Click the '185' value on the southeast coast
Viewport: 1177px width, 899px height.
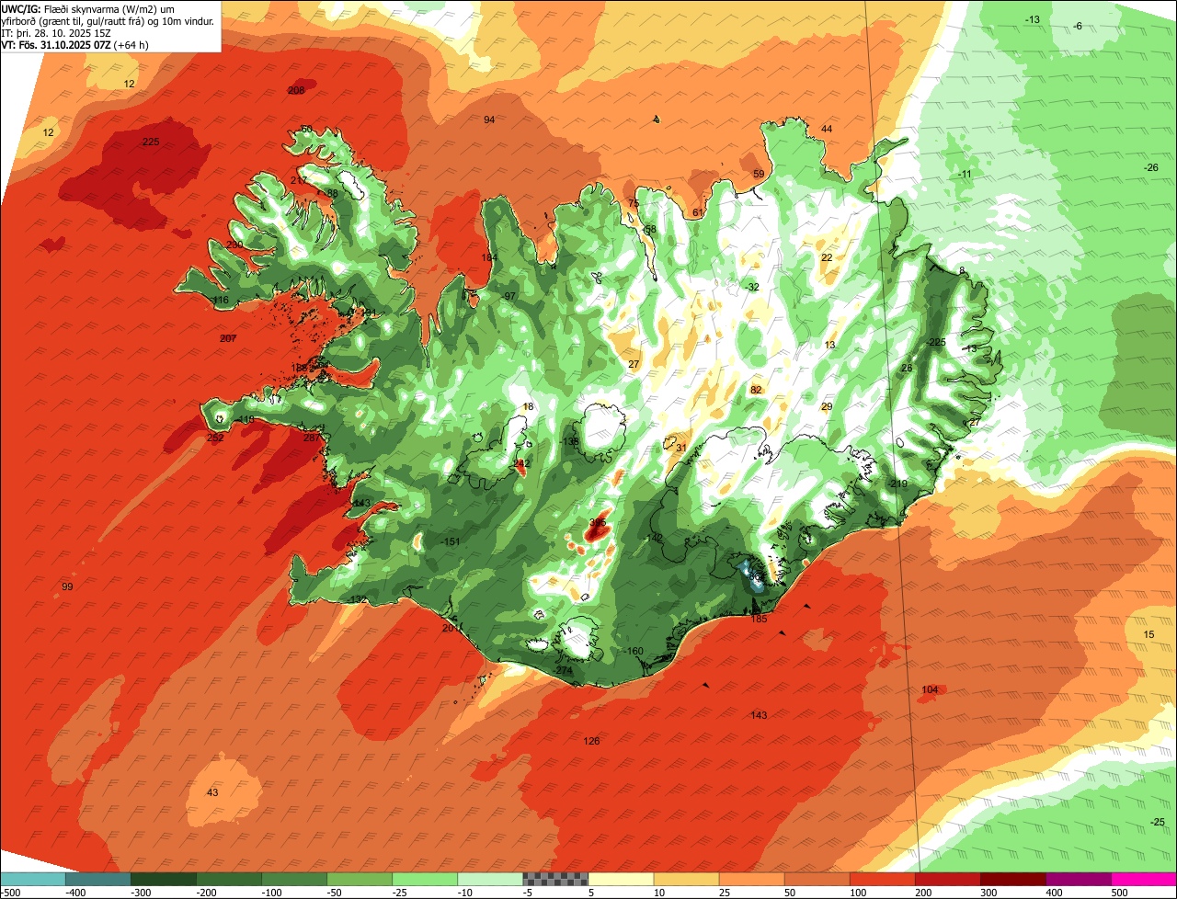tap(759, 620)
